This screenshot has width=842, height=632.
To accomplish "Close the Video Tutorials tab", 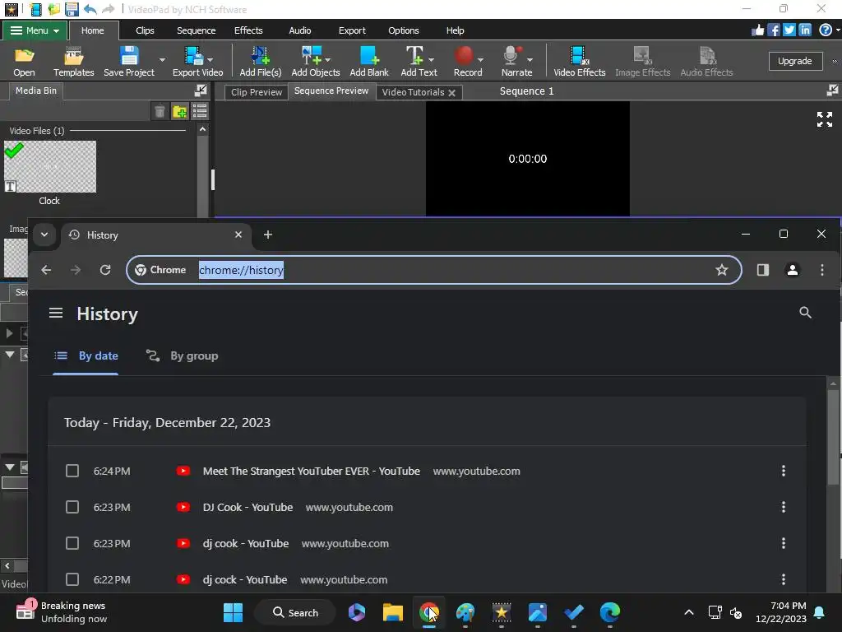I will (451, 92).
